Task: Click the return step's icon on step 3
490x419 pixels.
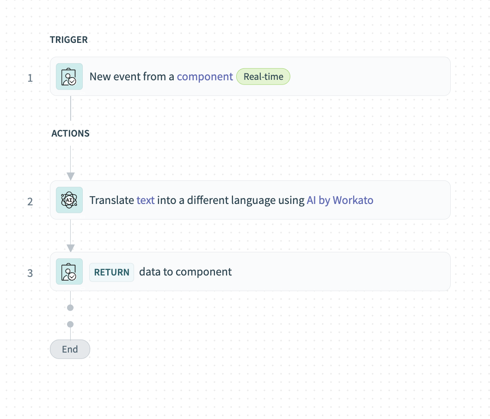Action: tap(69, 272)
